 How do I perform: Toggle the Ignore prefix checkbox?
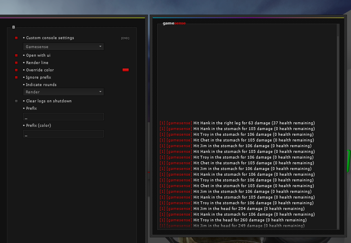pyautogui.click(x=16, y=77)
